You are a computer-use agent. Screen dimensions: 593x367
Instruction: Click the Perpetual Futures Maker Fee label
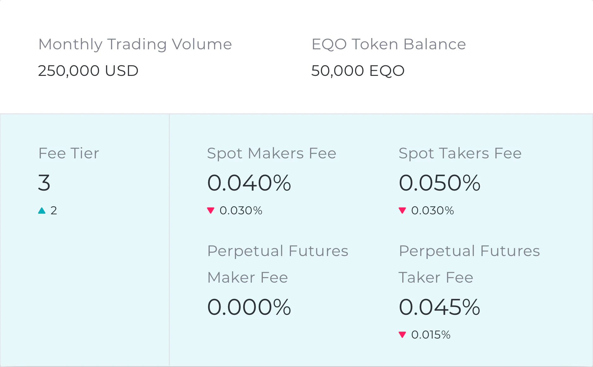coord(277,264)
